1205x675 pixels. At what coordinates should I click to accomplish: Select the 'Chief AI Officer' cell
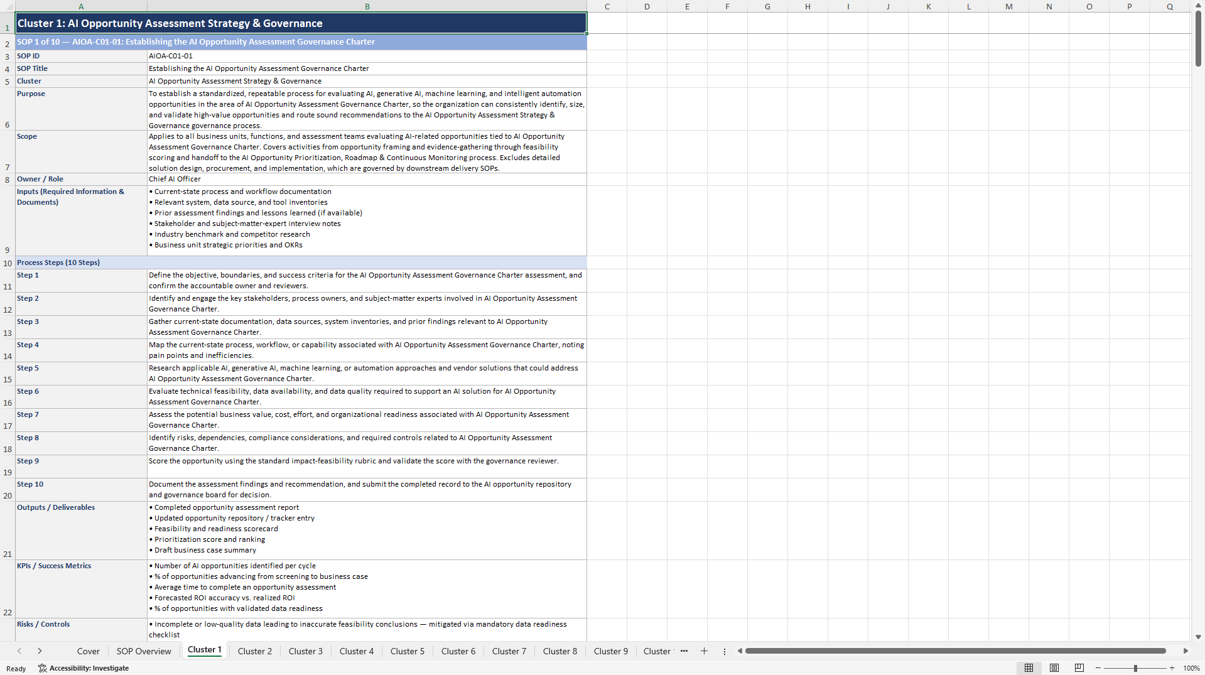[x=367, y=179]
